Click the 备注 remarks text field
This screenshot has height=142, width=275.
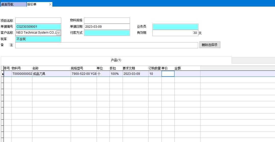(x=106, y=45)
